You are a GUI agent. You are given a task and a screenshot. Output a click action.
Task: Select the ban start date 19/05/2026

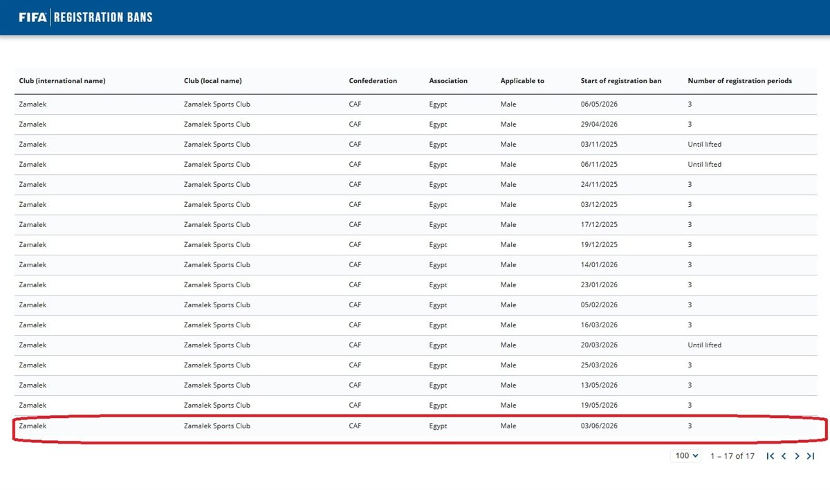coord(599,406)
